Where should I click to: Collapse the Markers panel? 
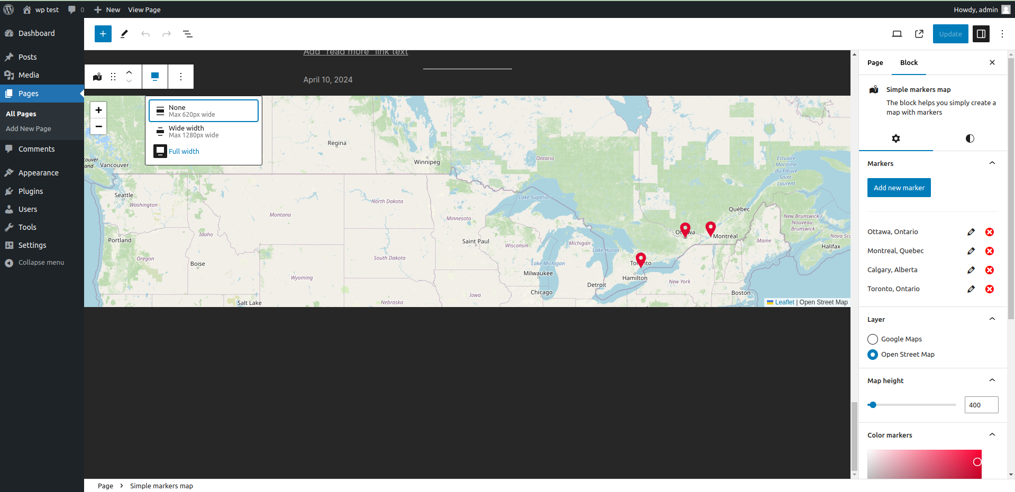(x=992, y=163)
